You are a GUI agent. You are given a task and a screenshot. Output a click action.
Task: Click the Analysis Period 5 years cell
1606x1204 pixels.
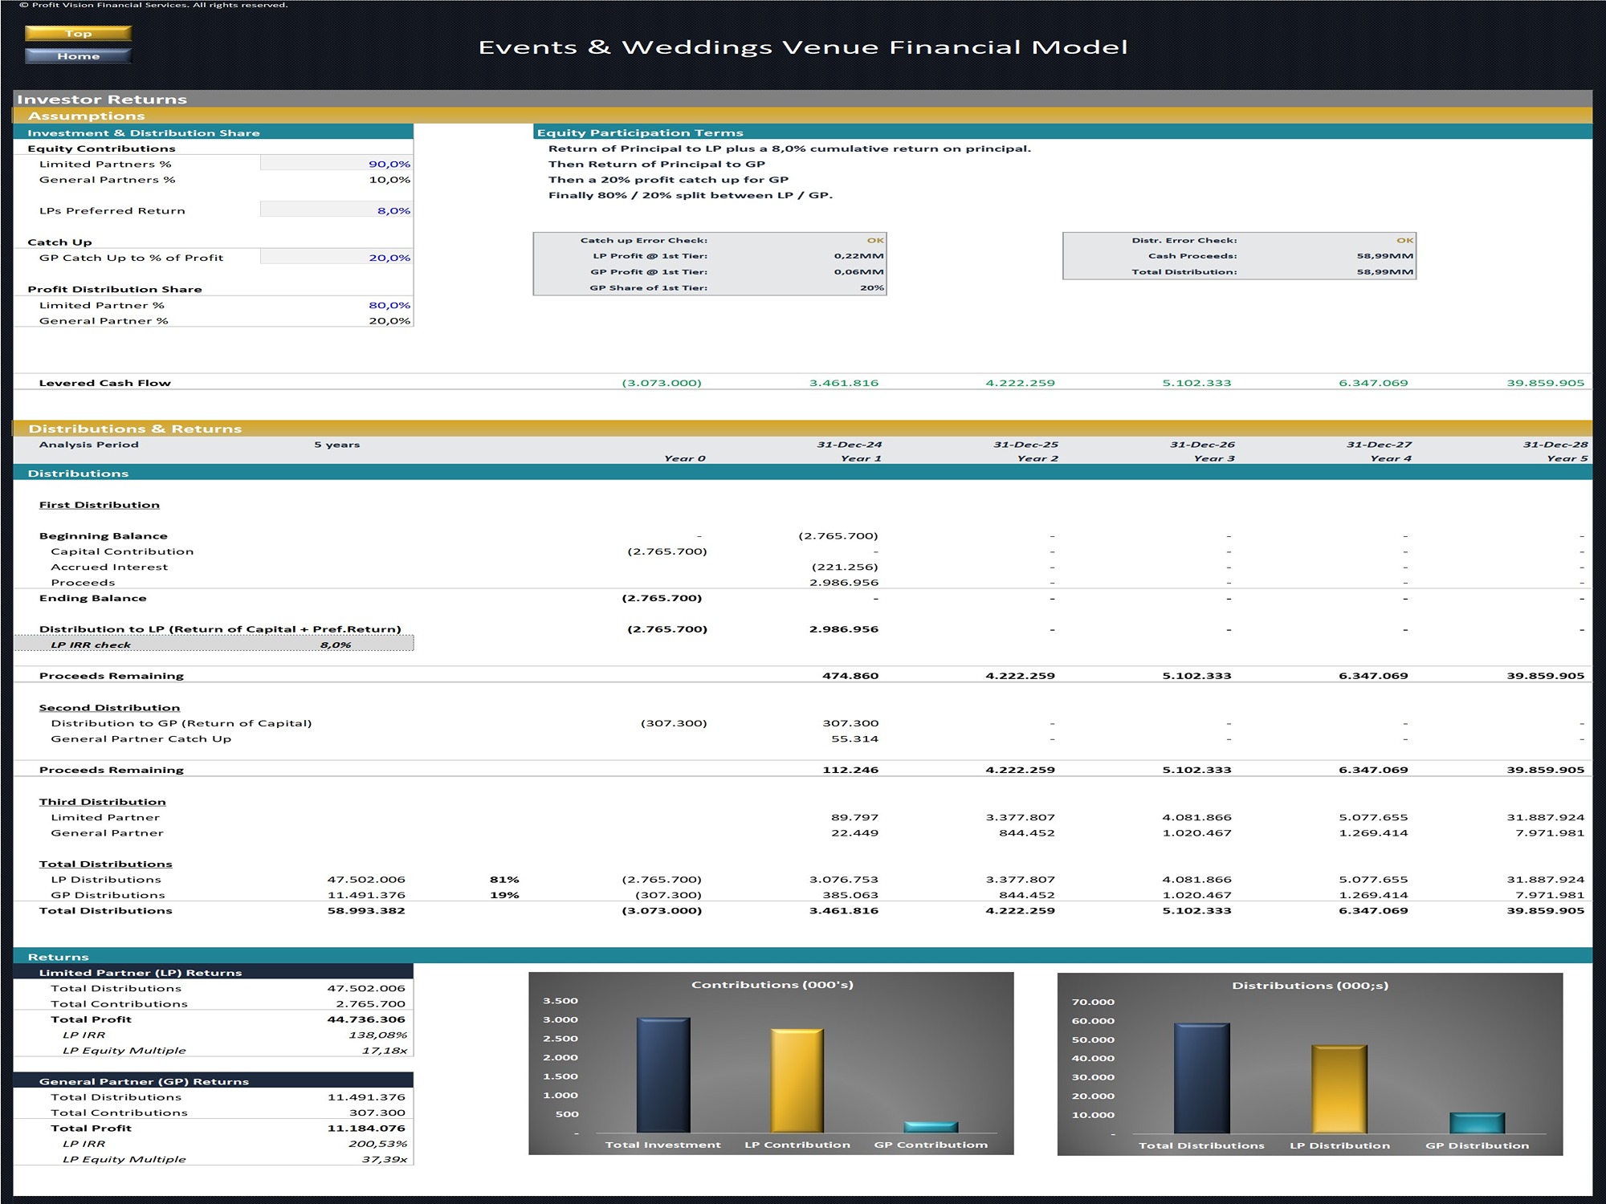(336, 444)
